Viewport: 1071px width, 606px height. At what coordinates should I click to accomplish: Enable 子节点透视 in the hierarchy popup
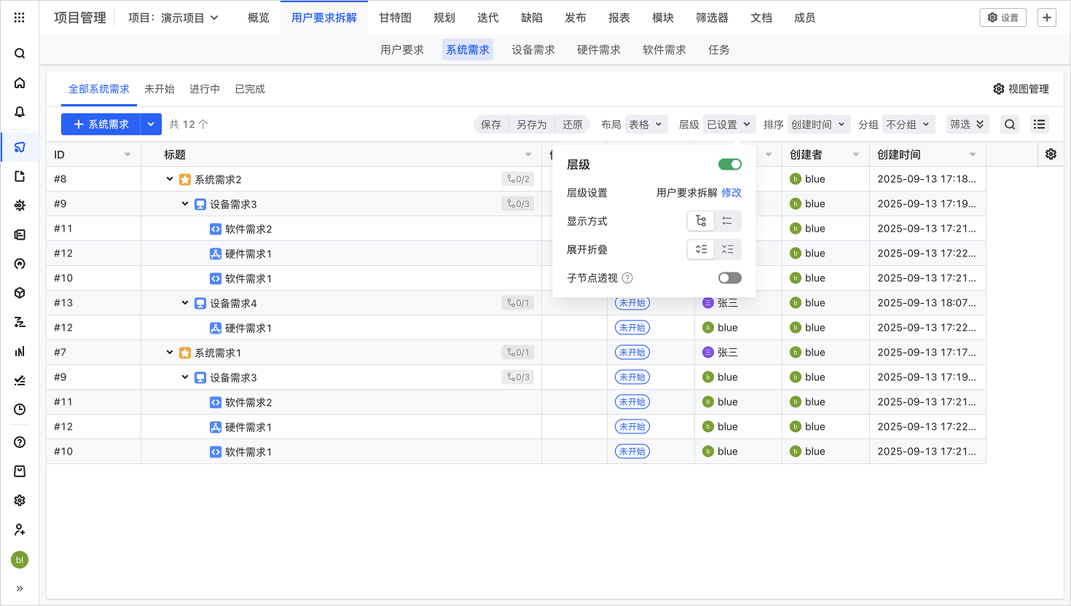pyautogui.click(x=729, y=278)
